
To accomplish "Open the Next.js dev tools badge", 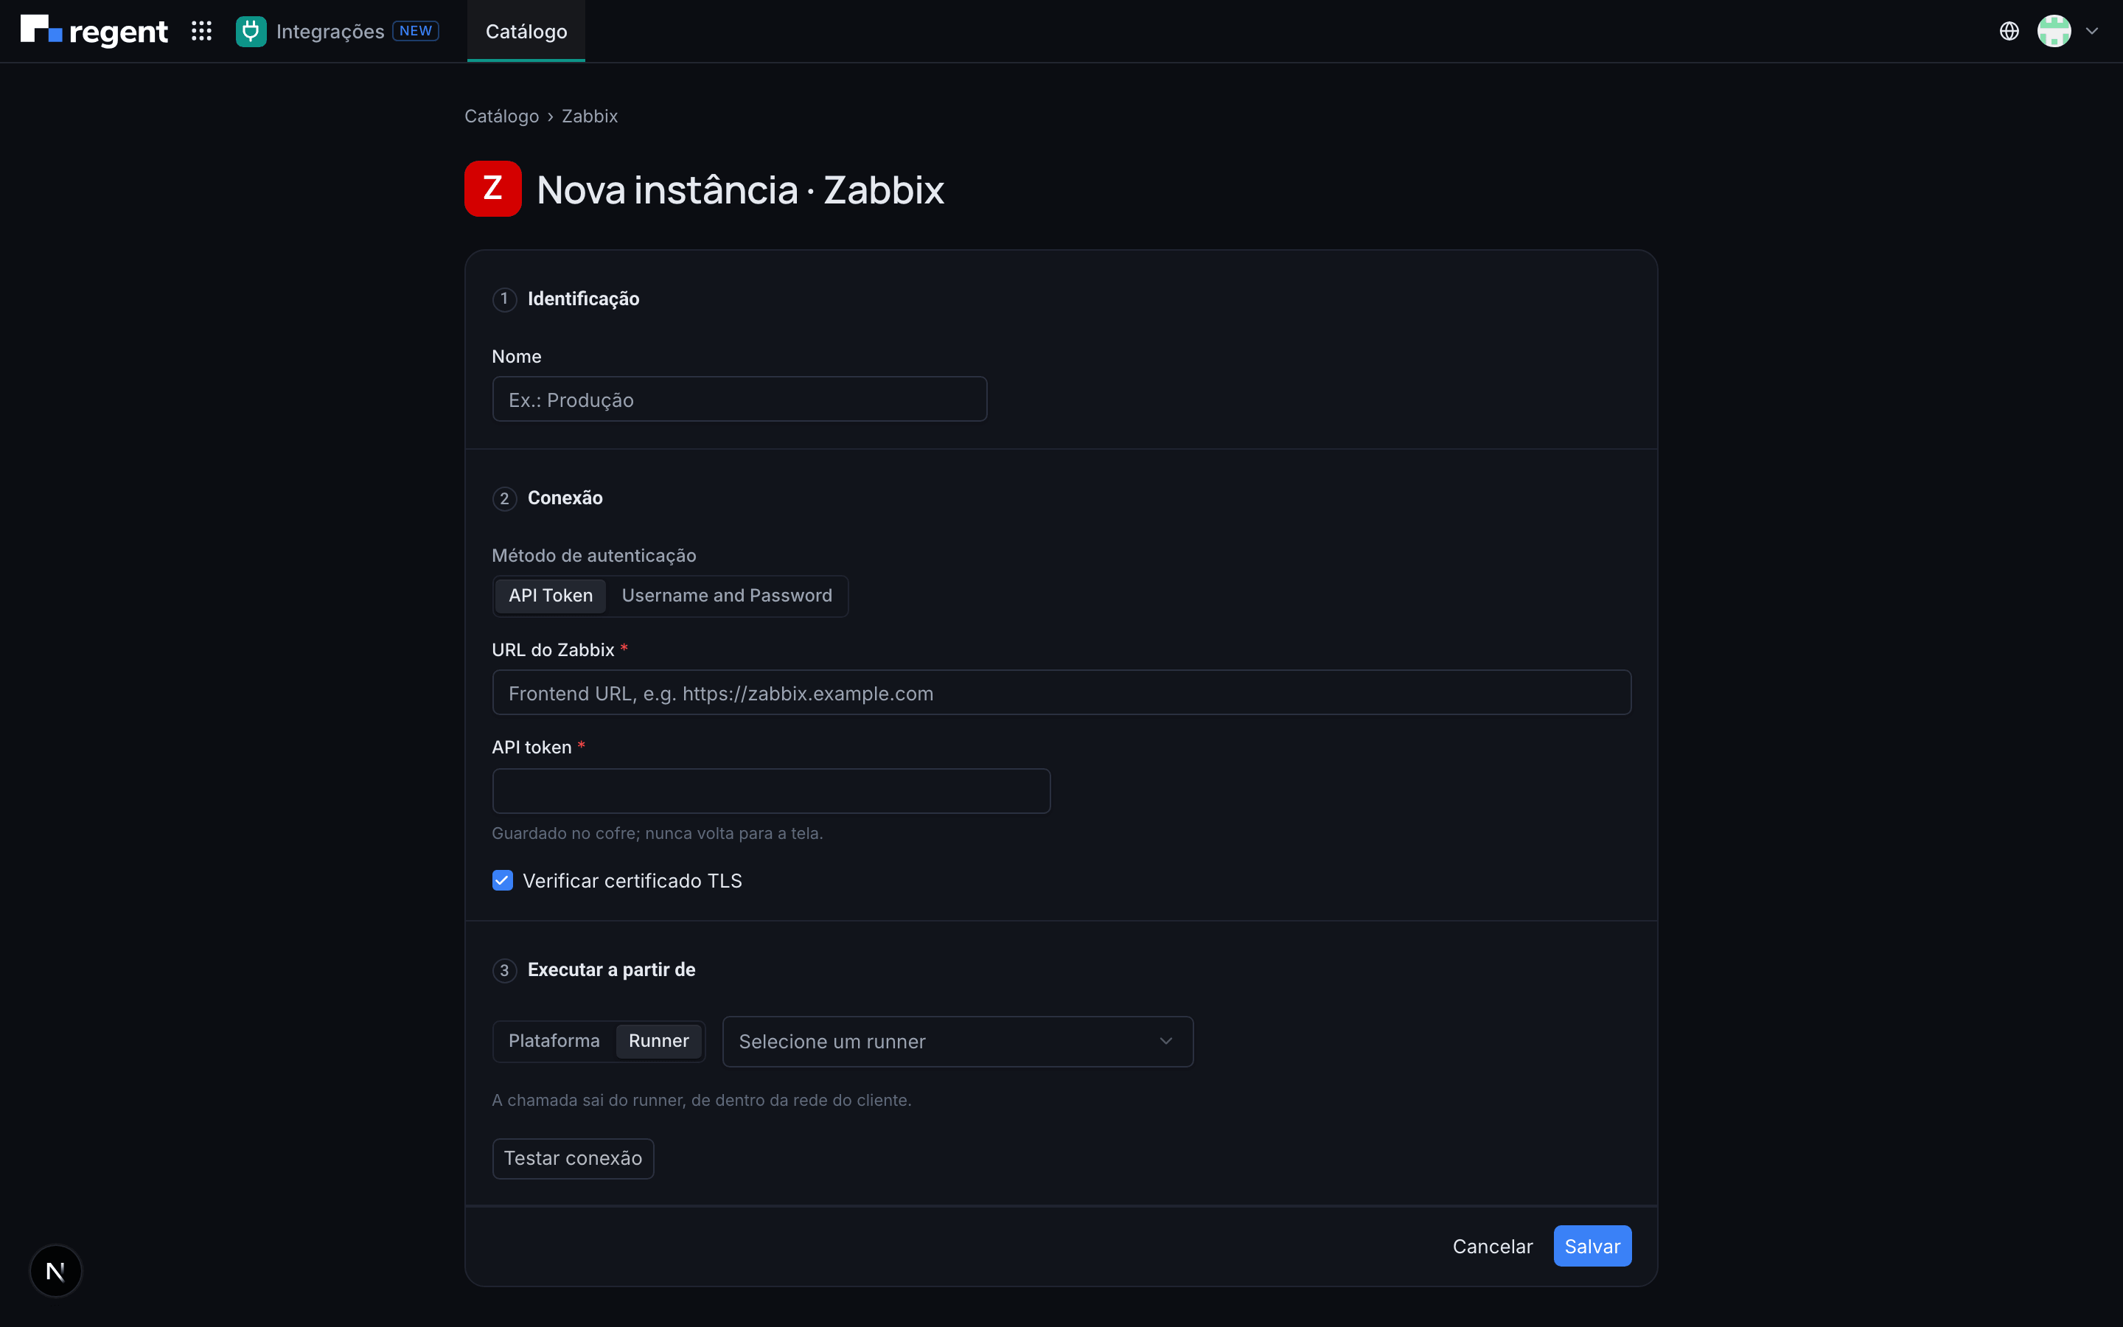I will point(55,1270).
